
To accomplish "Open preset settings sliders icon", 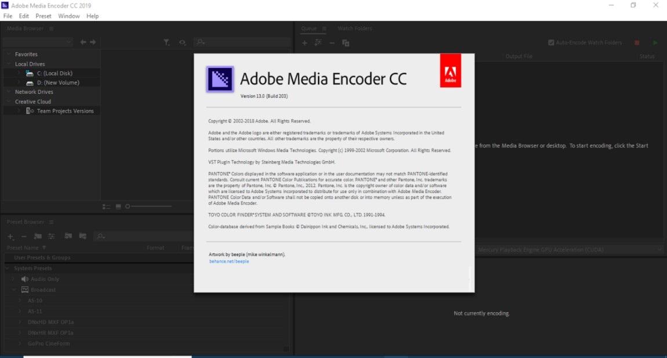I will pyautogui.click(x=52, y=236).
